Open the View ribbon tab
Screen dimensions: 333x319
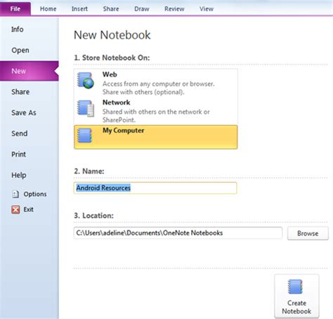click(x=207, y=9)
